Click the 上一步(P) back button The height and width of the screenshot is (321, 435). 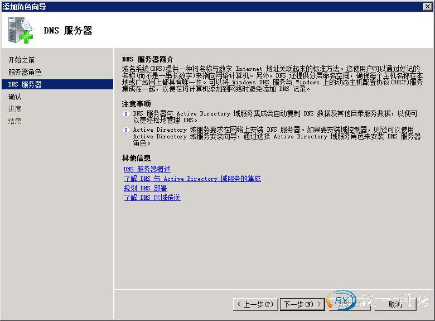tap(256, 304)
